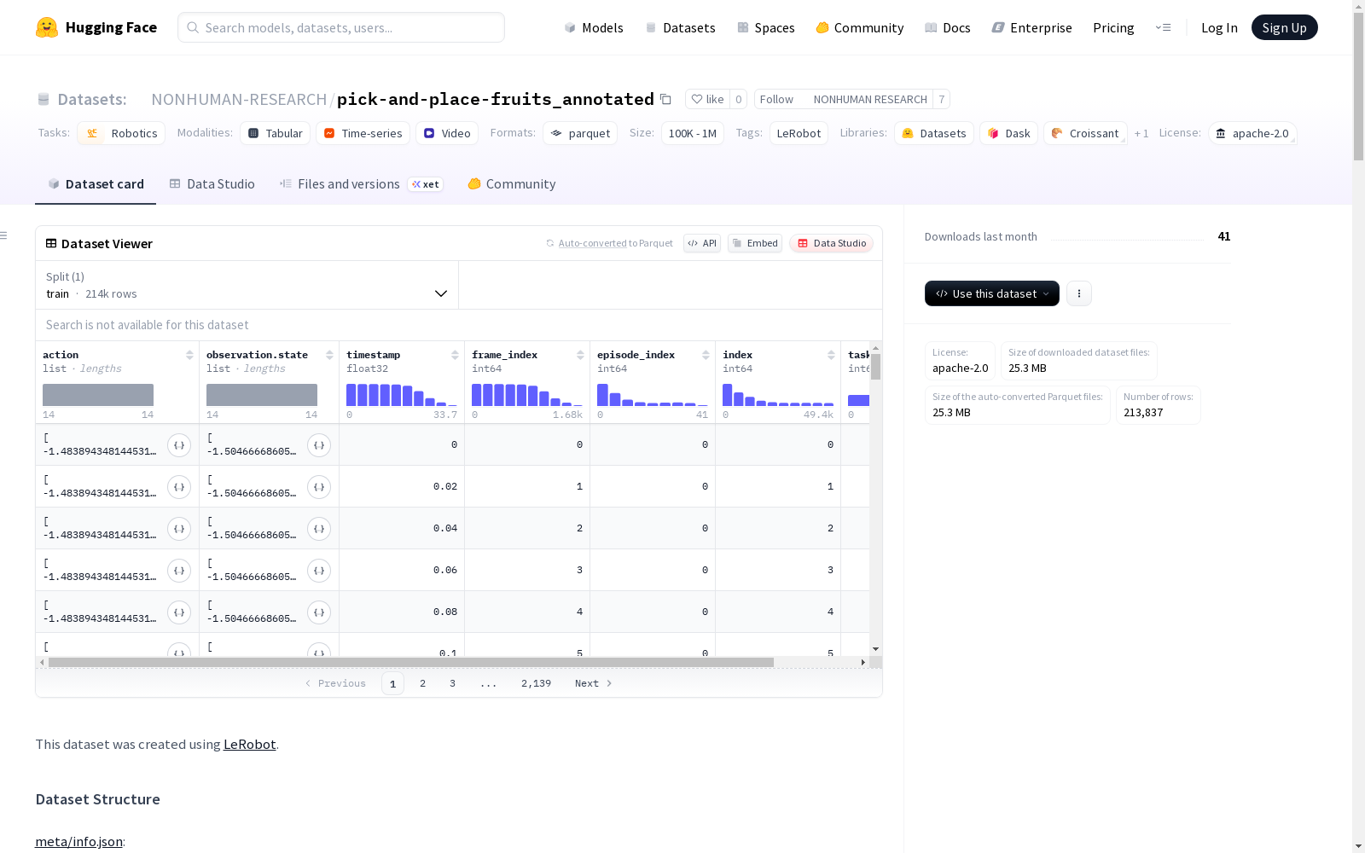Expand action cell in timestamp 0.06 row

(179, 571)
